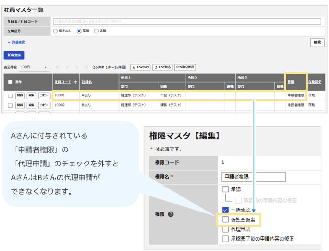
Task: Click 課長(テスト) cell in Bさん row
Action: click(171, 105)
